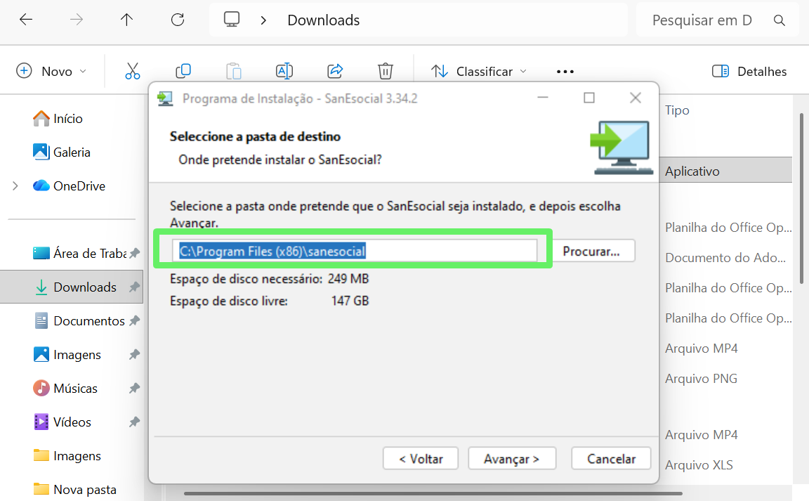809x501 pixels.
Task: Click Avançar > to continue installation
Action: [512, 459]
